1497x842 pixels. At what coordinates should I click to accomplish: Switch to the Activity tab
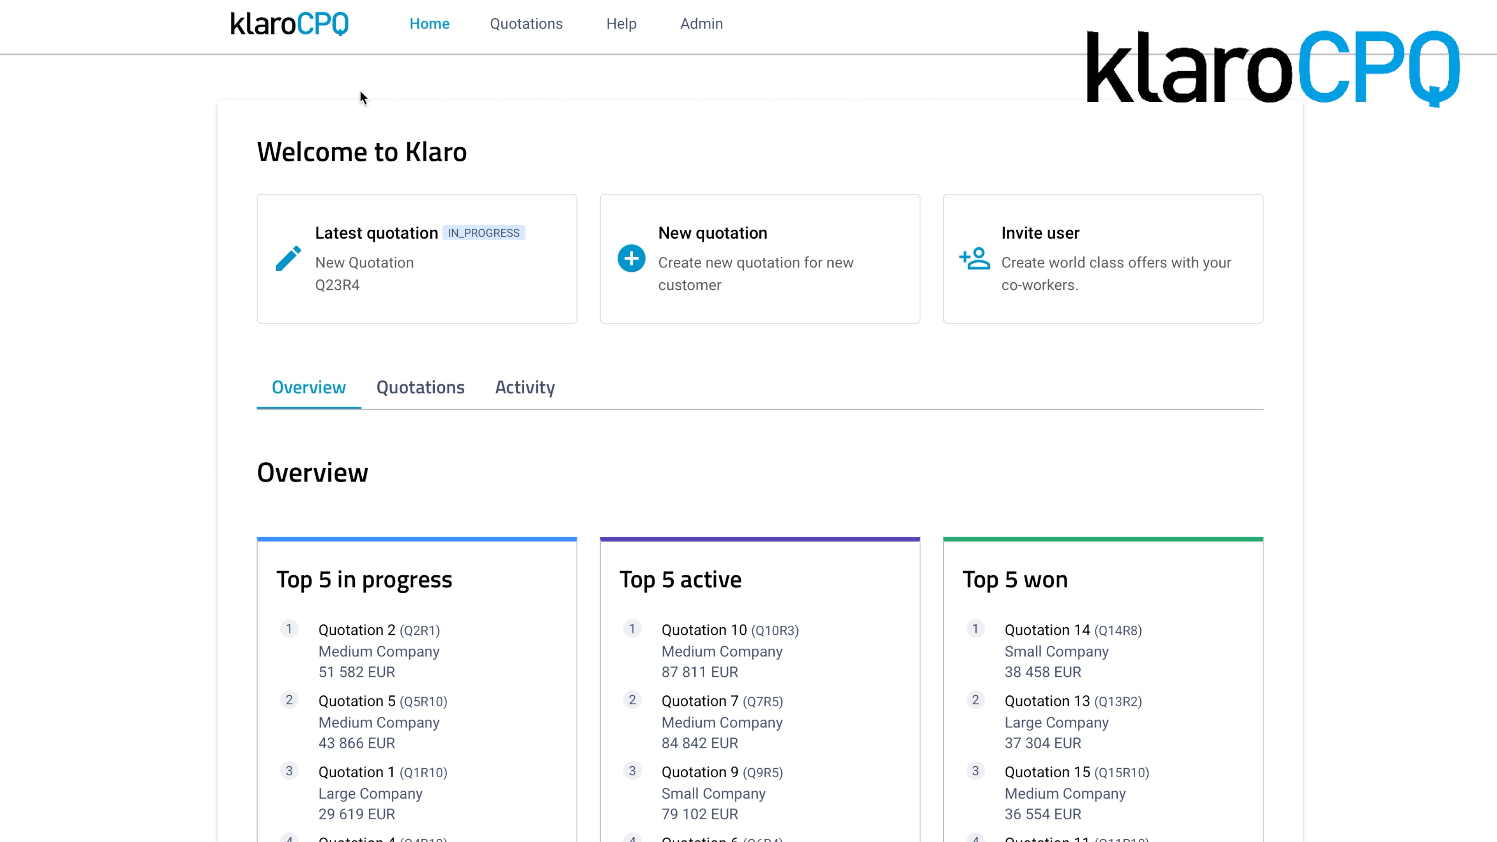(524, 387)
